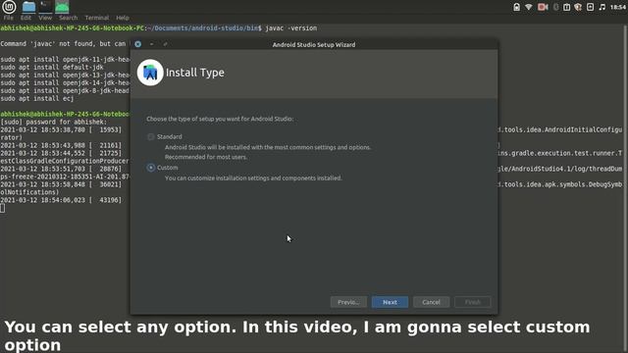Click the 'javac -version' command in terminal
Image resolution: width=628 pixels, height=353 pixels.
coord(291,28)
